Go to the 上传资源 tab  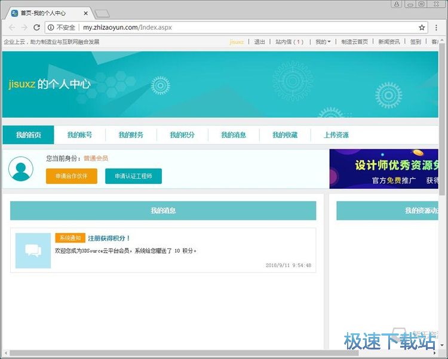[336, 135]
